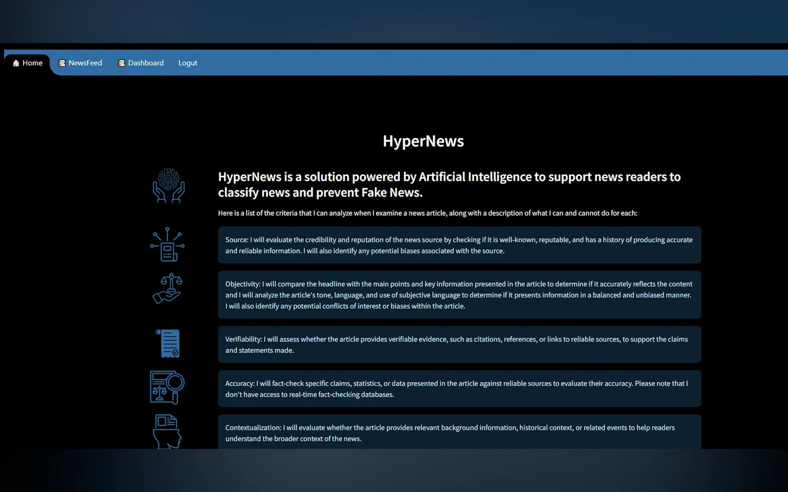The width and height of the screenshot is (788, 492).
Task: Click the books icon beside NewsFeed
Action: coord(61,63)
